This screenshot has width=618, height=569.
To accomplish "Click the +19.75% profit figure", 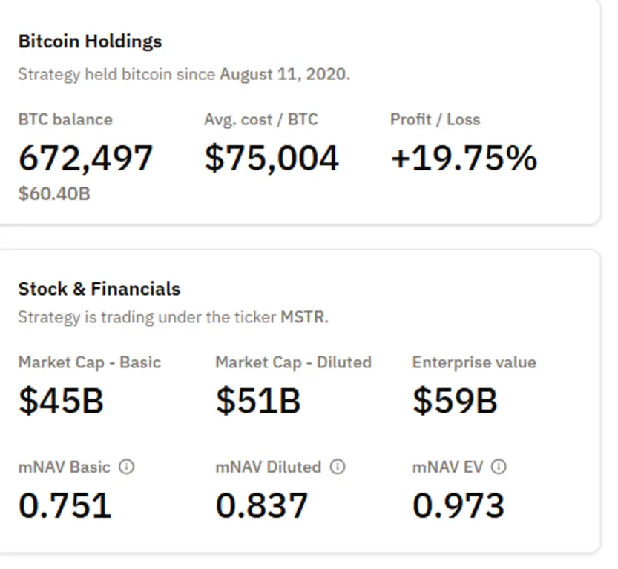I will [464, 158].
